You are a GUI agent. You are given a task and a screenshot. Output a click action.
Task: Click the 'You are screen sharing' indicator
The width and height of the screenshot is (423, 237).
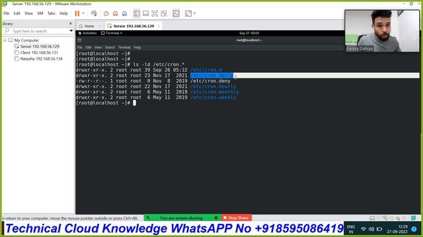(x=181, y=218)
